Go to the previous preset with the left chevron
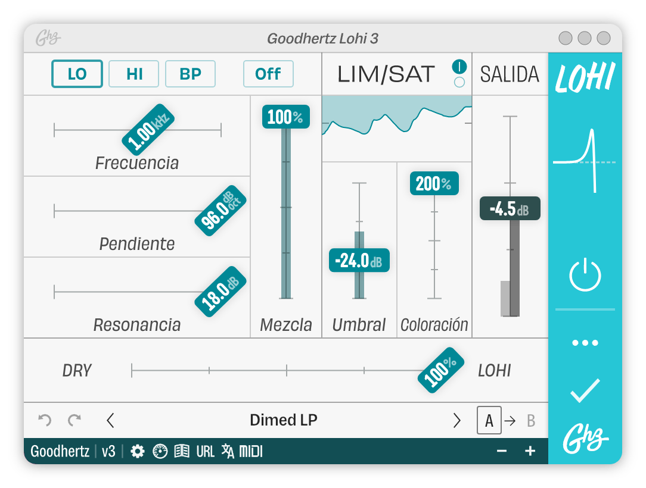Image resolution: width=646 pixels, height=488 pixels. (x=110, y=420)
